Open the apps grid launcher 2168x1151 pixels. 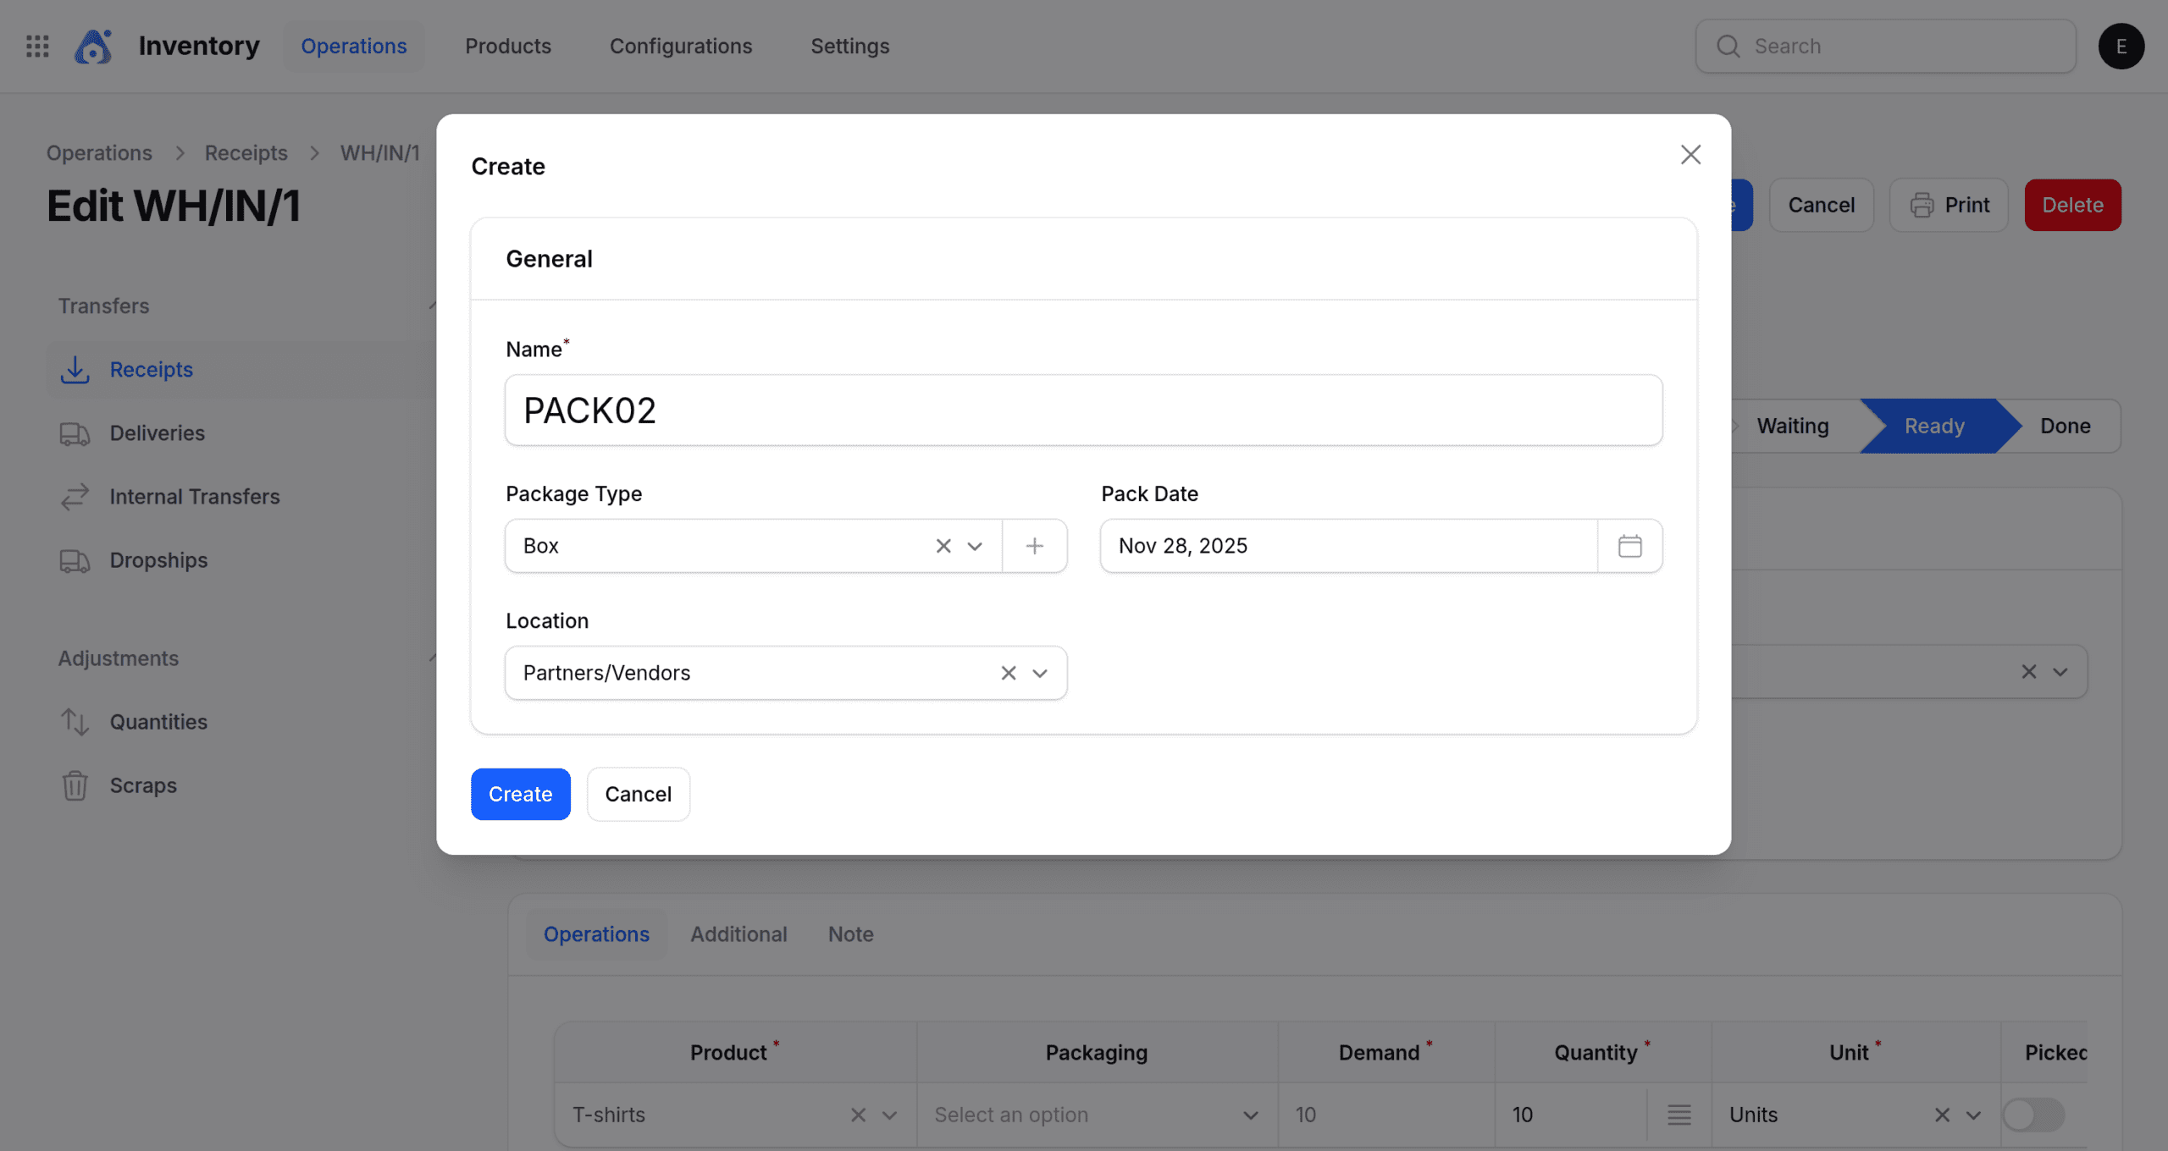click(37, 46)
